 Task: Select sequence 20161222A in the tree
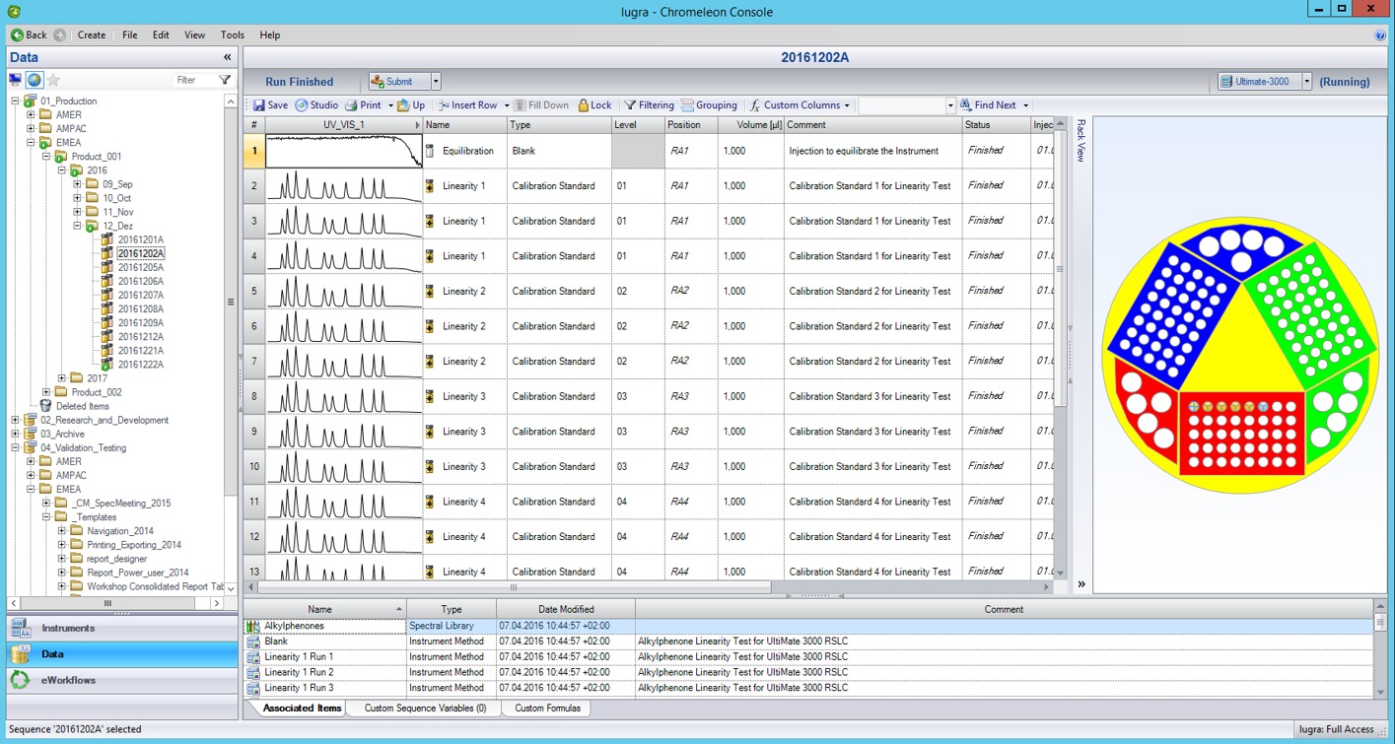[x=140, y=365]
